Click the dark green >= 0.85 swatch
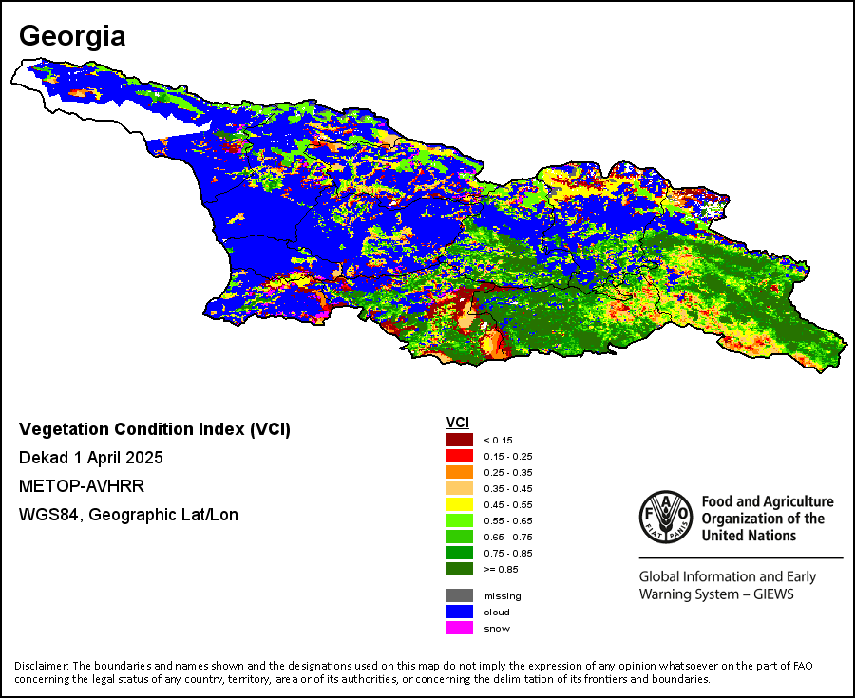This screenshot has width=855, height=698. (459, 569)
